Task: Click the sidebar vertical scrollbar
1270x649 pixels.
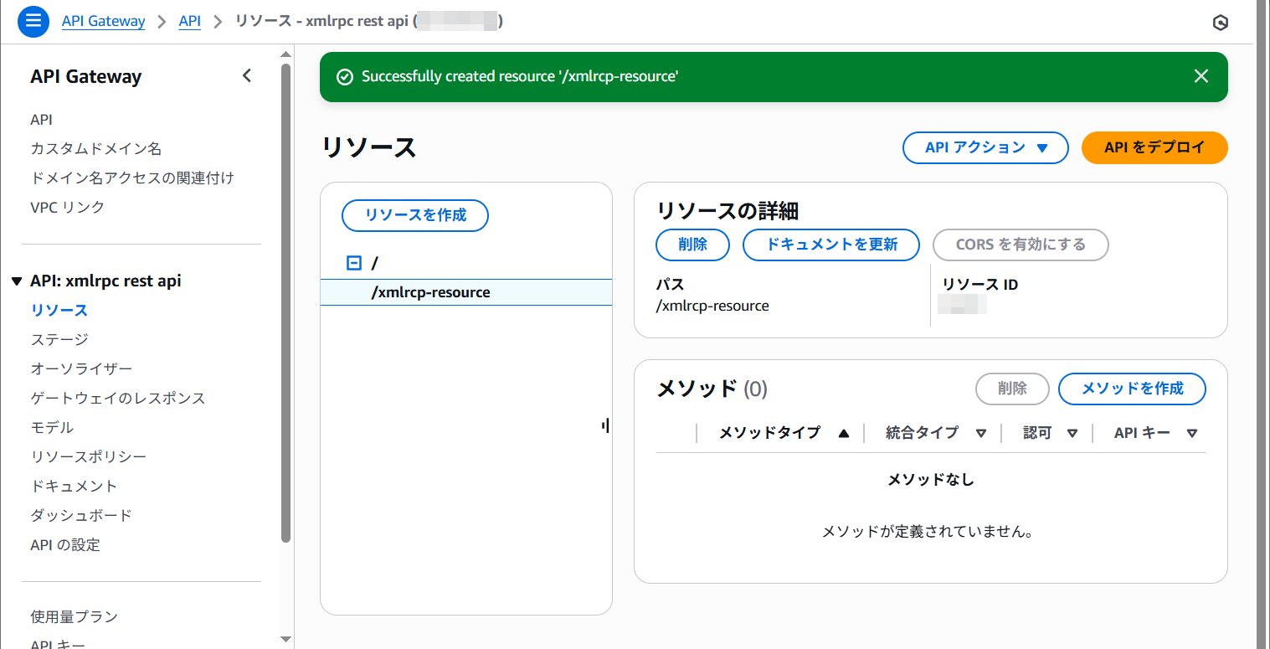Action: pos(285,301)
